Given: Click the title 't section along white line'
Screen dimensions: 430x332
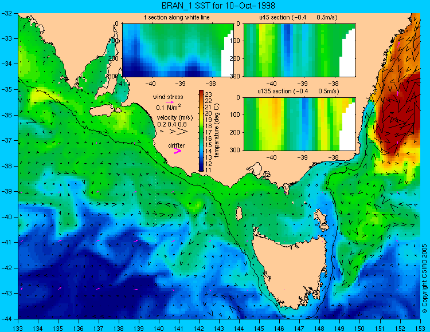Looking at the screenshot, I should click(x=177, y=17).
